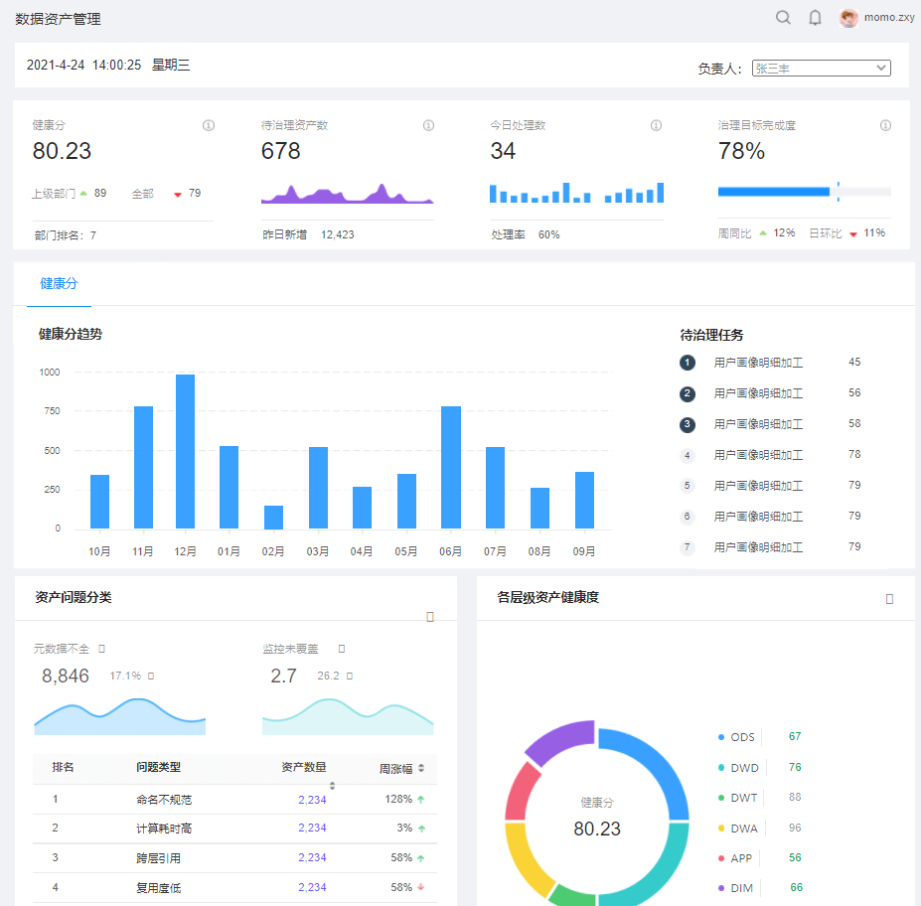Click the notification bell icon
Image resolution: width=921 pixels, height=906 pixels.
point(815,17)
